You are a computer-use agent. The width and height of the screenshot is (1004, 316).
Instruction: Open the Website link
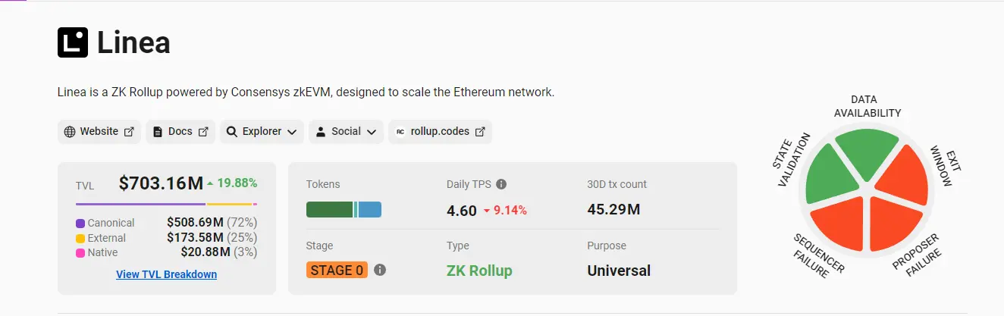(99, 132)
